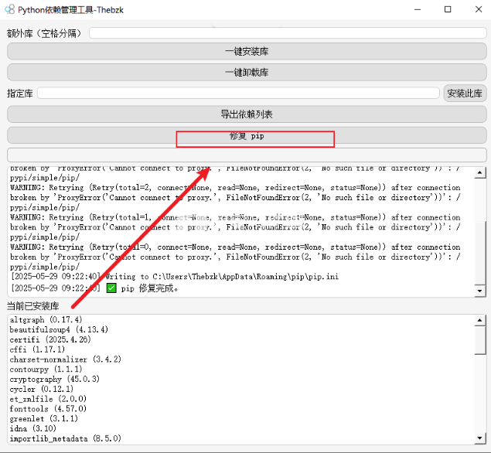
Task: Select altgraph (0.17.4) in installed list
Action: click(46, 319)
